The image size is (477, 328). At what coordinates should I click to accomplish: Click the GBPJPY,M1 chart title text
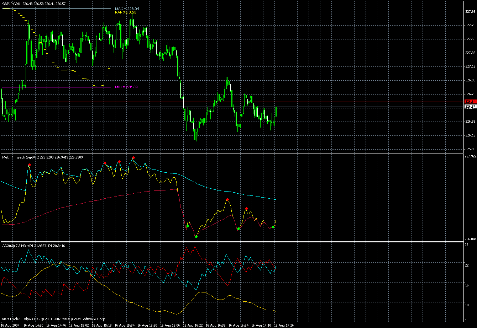[11, 4]
